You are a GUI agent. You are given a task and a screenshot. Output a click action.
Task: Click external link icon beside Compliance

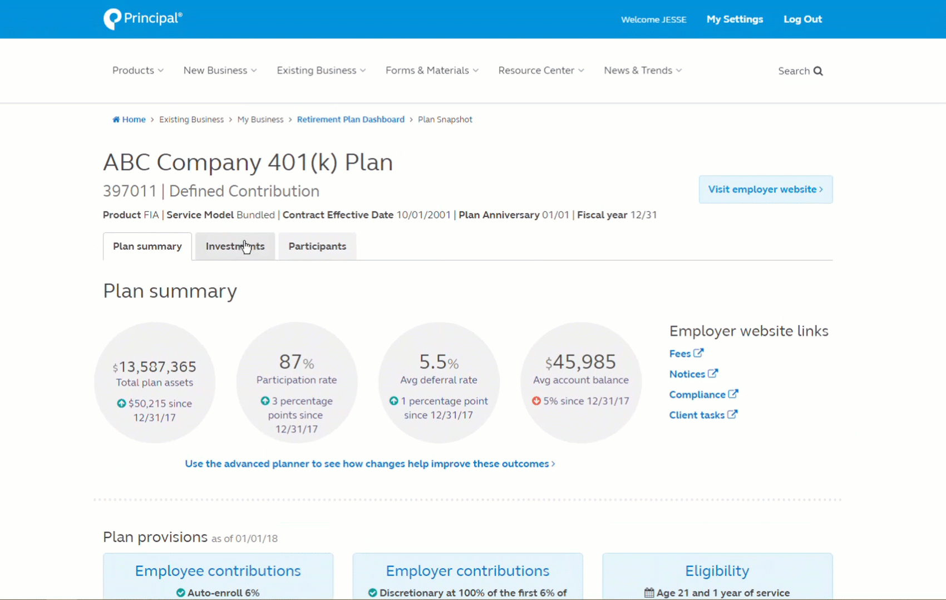click(733, 394)
